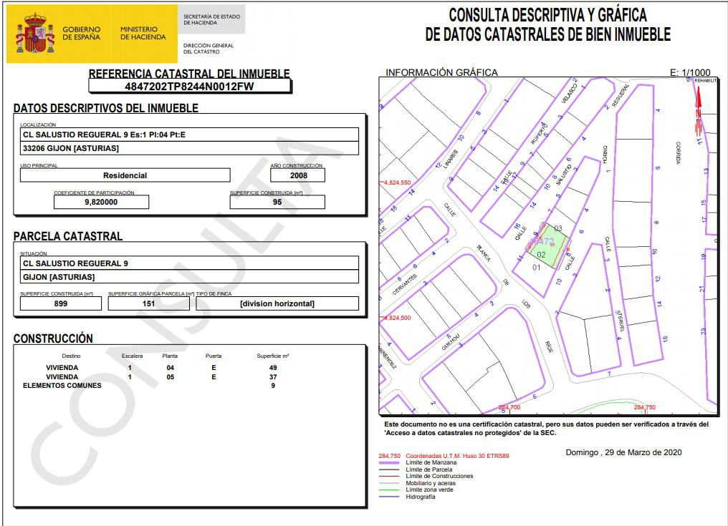Click surface value 49
Screen dimensions: 728x526
(x=273, y=368)
